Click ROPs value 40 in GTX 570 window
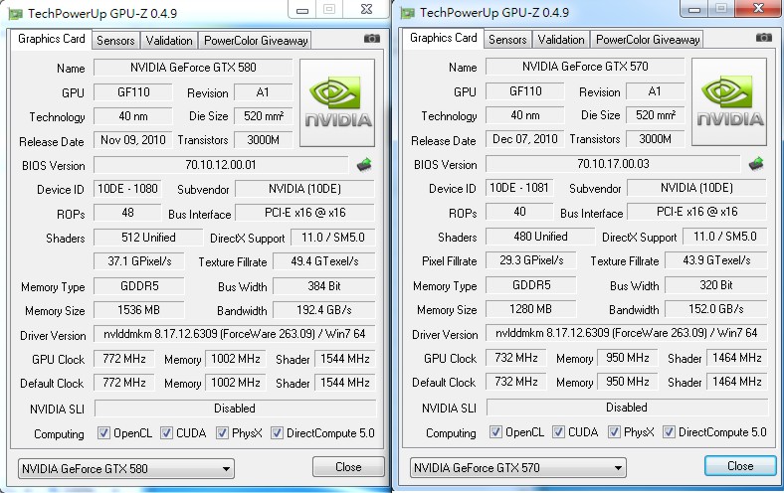 [x=519, y=212]
